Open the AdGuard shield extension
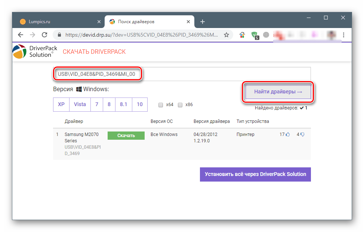 point(255,35)
